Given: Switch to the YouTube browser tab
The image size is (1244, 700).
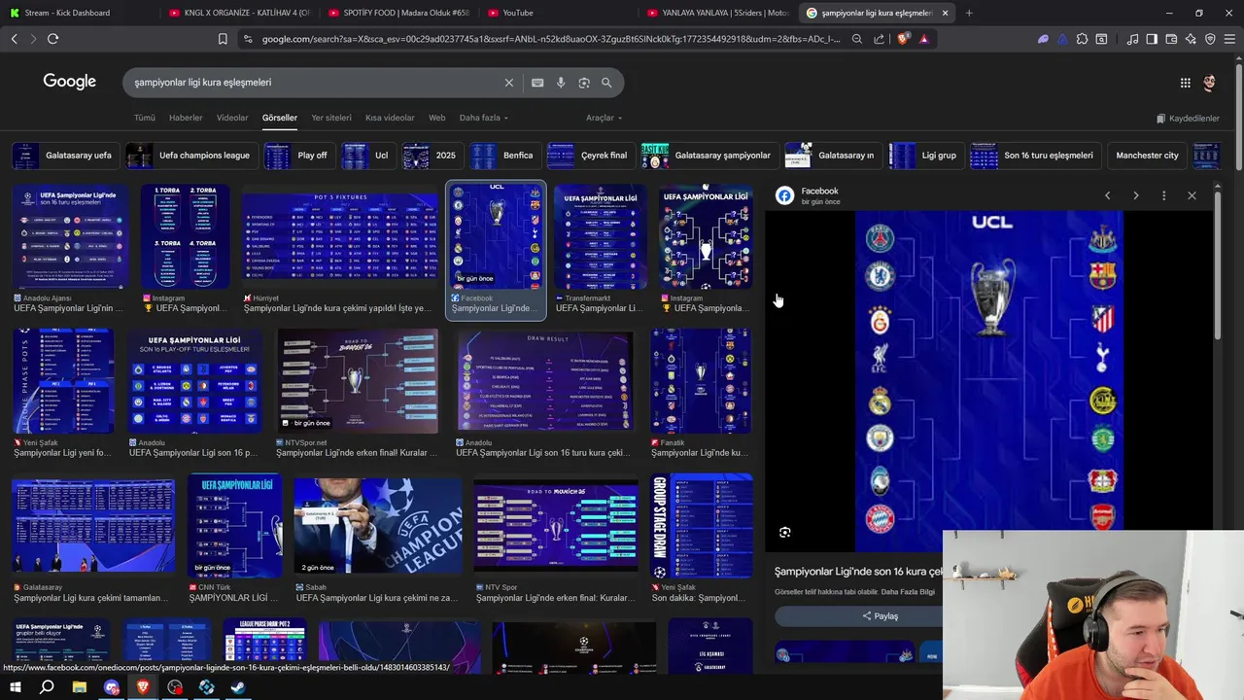Looking at the screenshot, I should [559, 13].
